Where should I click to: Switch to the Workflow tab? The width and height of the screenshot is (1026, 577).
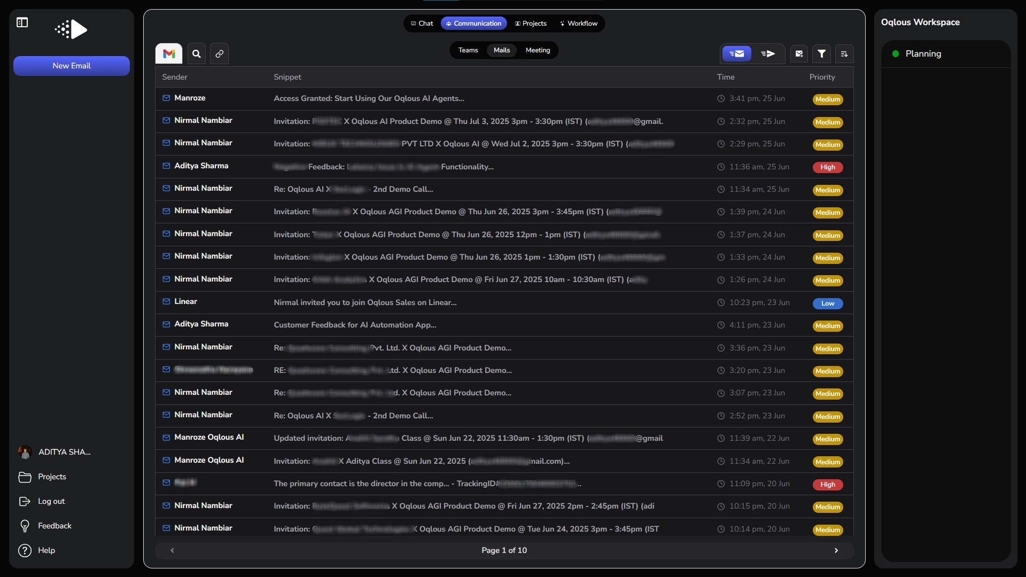[578, 24]
